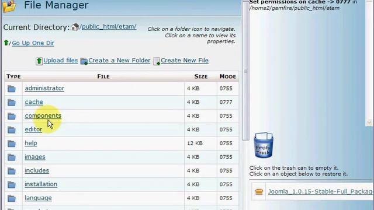
Task: Click the 4 KB size of installation
Action: pos(193,184)
